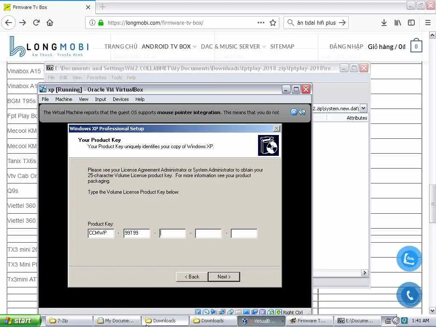This screenshot has width=436, height=327.
Task: Click the VirtualBox optical disc status icon
Action: click(x=206, y=312)
